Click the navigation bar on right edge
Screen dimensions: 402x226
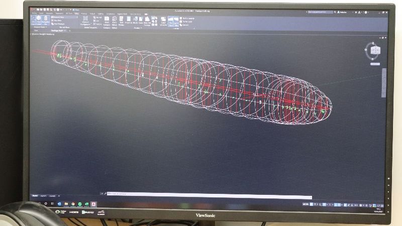tap(384, 83)
